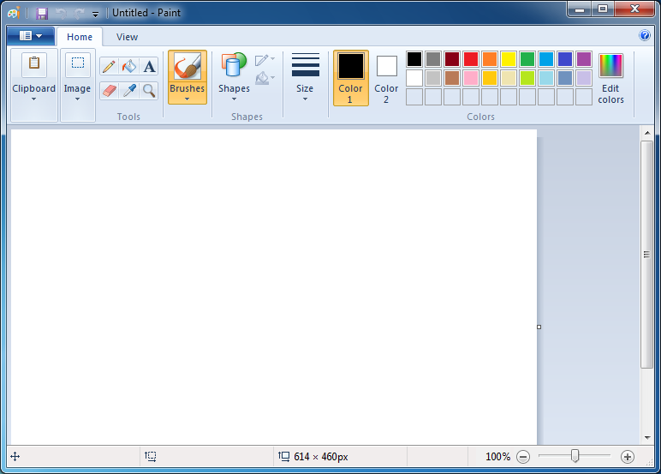This screenshot has width=661, height=474.
Task: Activate Color 1 foreground selector
Action: point(350,77)
